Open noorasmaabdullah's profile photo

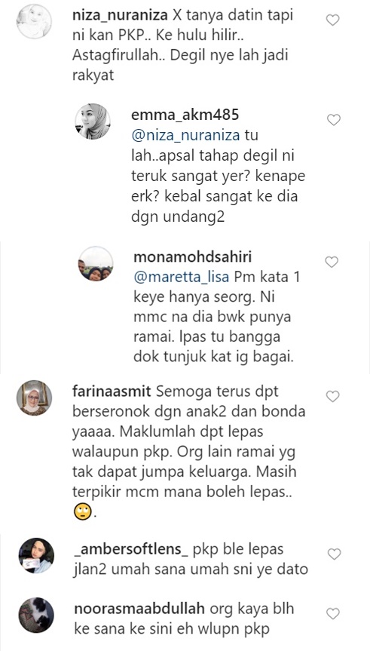coord(36,616)
